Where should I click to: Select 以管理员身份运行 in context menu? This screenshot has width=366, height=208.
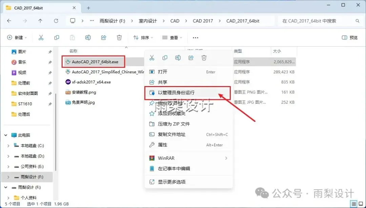point(188,93)
